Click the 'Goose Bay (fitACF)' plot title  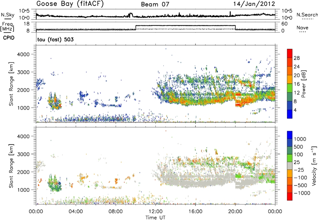click(70, 4)
